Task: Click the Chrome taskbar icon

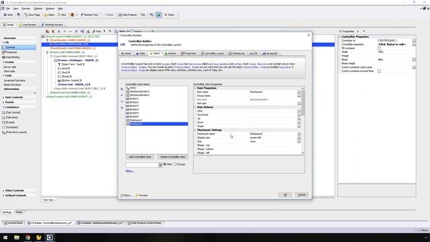Action: click(x=28, y=237)
